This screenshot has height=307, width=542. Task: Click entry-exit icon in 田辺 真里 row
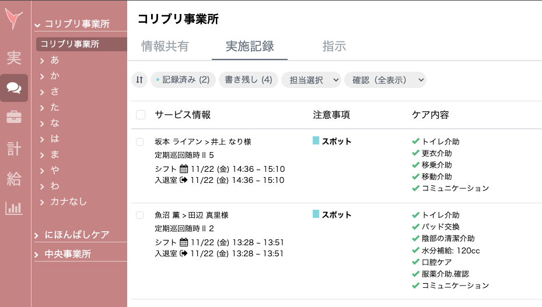tap(184, 253)
